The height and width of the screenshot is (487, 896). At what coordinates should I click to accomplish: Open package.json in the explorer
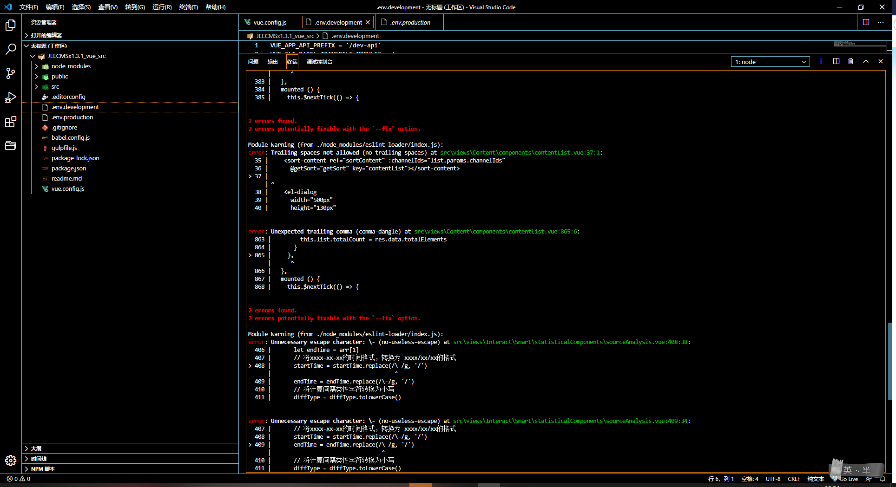(x=69, y=168)
